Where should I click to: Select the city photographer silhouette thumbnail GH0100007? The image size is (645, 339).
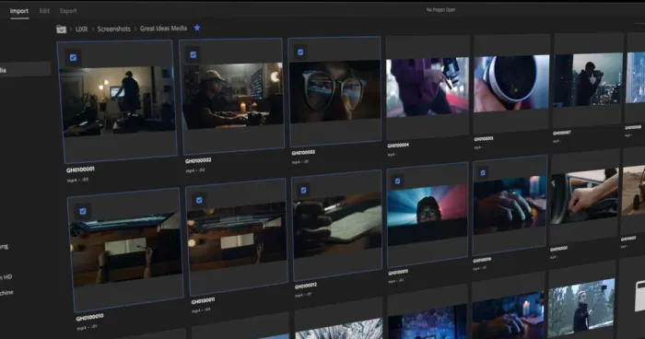588,79
